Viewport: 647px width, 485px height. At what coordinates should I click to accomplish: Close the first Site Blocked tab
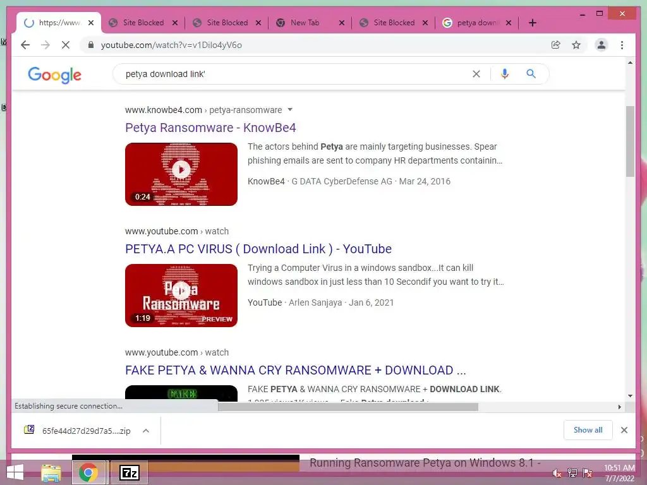175,23
